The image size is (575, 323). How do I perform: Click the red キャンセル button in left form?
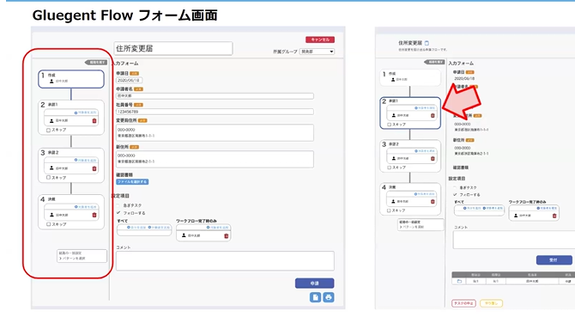[x=320, y=40]
